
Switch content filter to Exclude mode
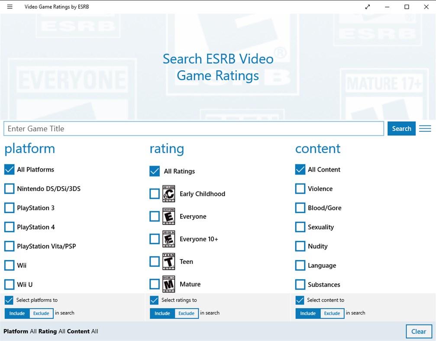(x=333, y=313)
